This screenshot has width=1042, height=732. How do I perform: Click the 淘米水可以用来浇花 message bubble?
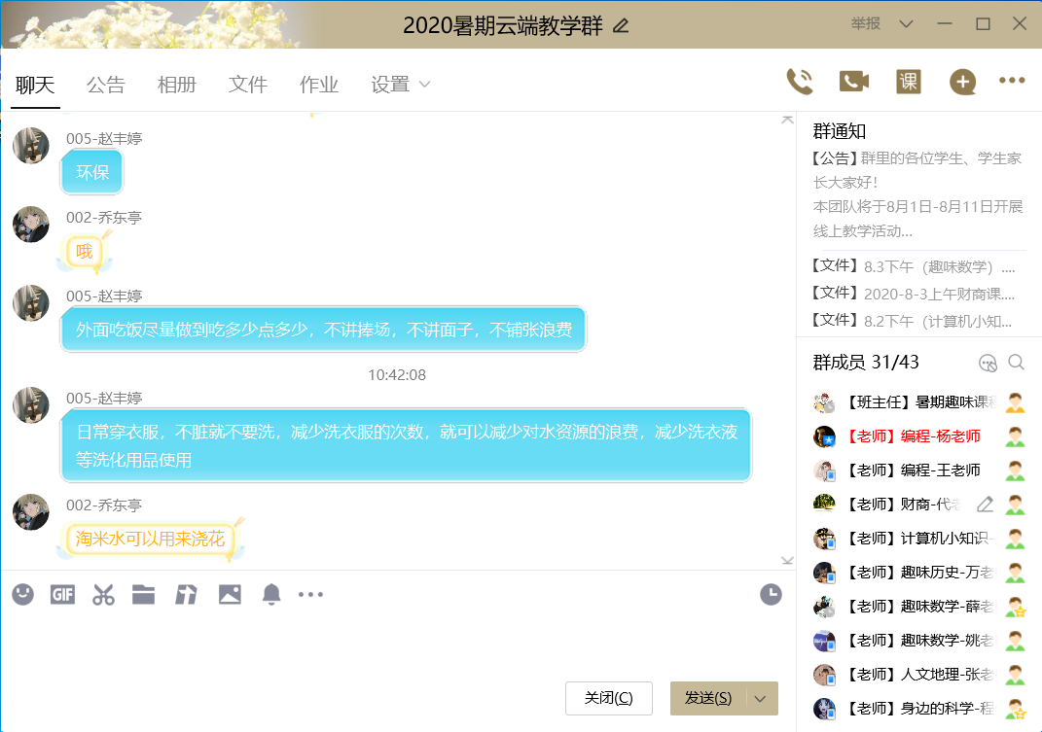pos(151,539)
